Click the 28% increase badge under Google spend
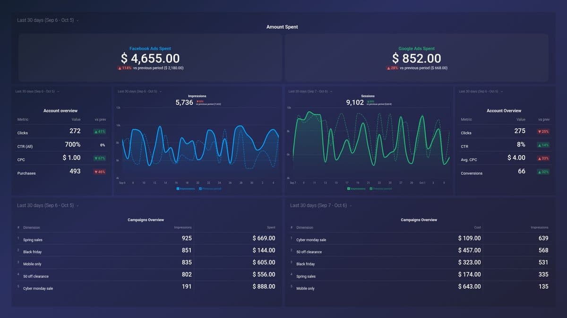 tap(392, 68)
